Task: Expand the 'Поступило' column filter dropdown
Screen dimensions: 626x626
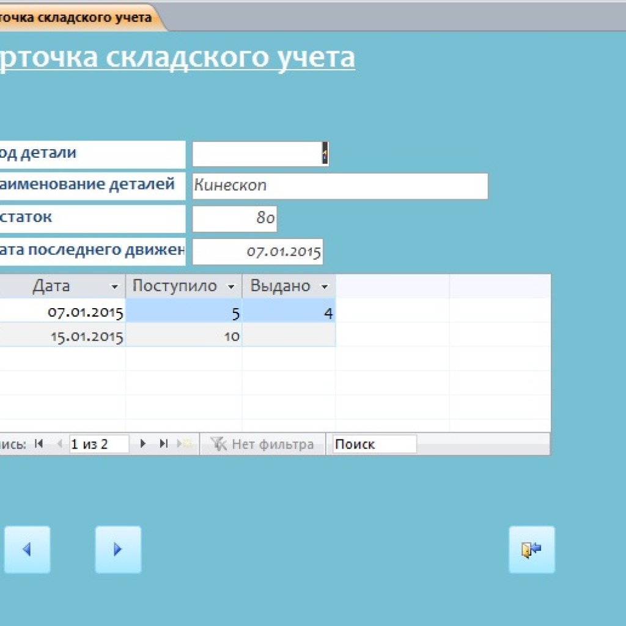Action: point(231,287)
